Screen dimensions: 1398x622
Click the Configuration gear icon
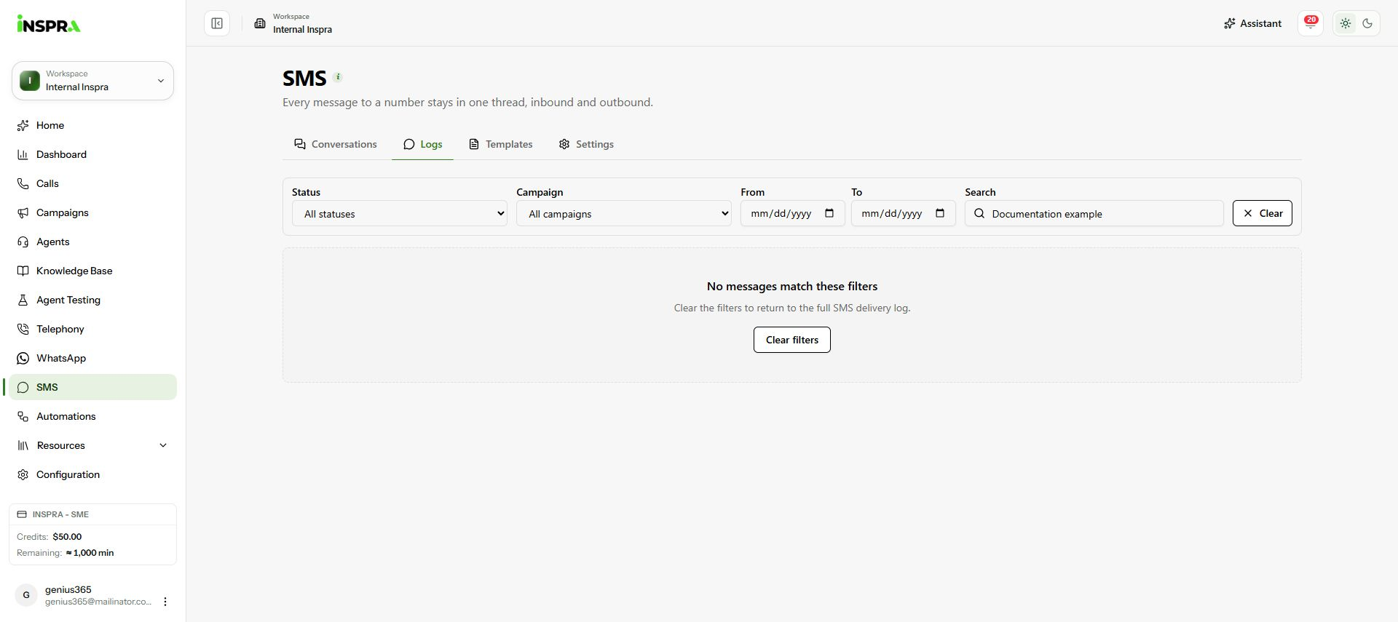point(23,474)
